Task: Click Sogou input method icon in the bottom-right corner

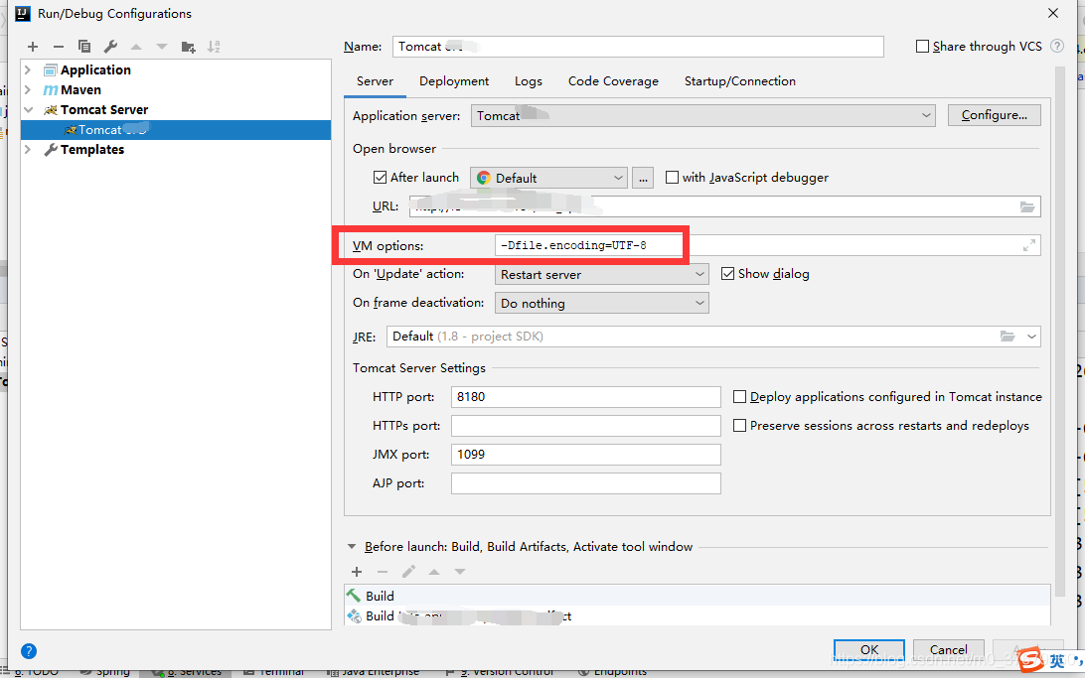Action: pos(1030,659)
